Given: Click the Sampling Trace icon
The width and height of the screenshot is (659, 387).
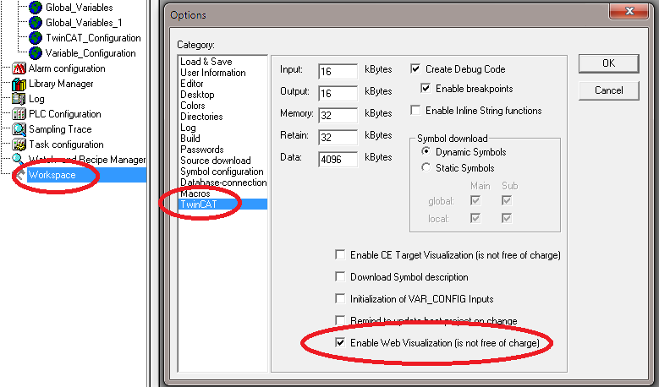Looking at the screenshot, I should coord(19,129).
